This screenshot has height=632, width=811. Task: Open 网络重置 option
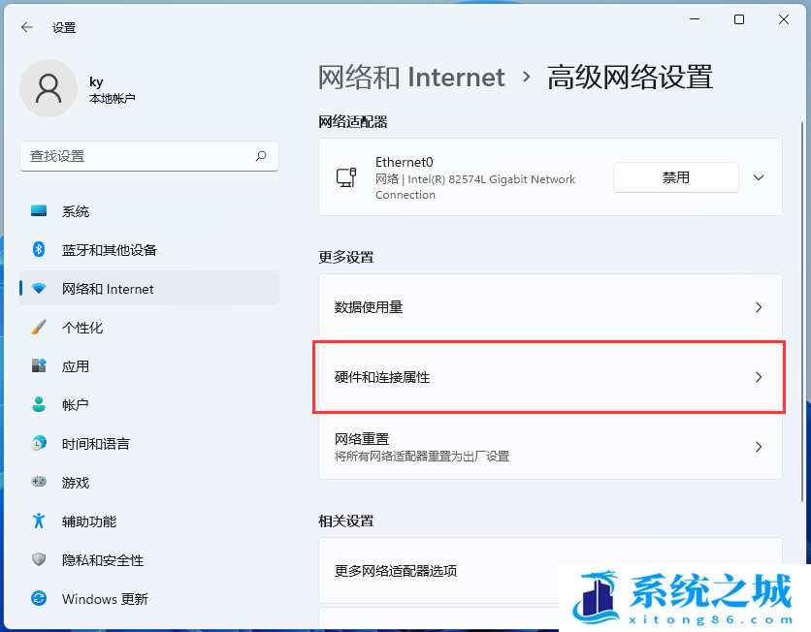pyautogui.click(x=549, y=447)
